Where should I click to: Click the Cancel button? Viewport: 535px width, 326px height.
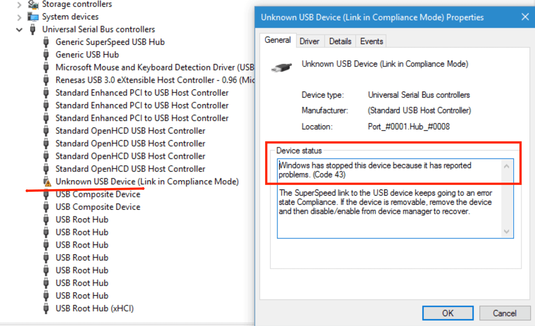(x=504, y=313)
